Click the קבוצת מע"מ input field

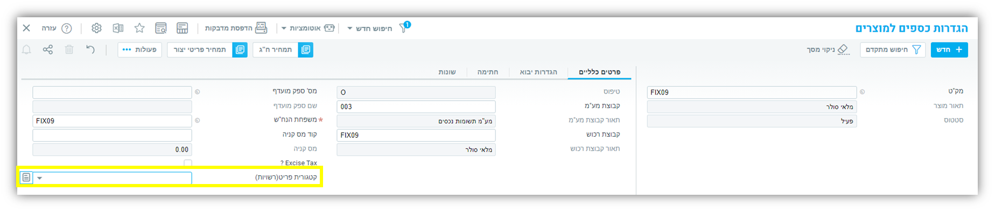point(416,107)
